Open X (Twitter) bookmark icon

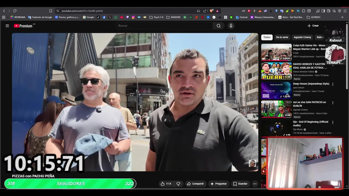110,17
